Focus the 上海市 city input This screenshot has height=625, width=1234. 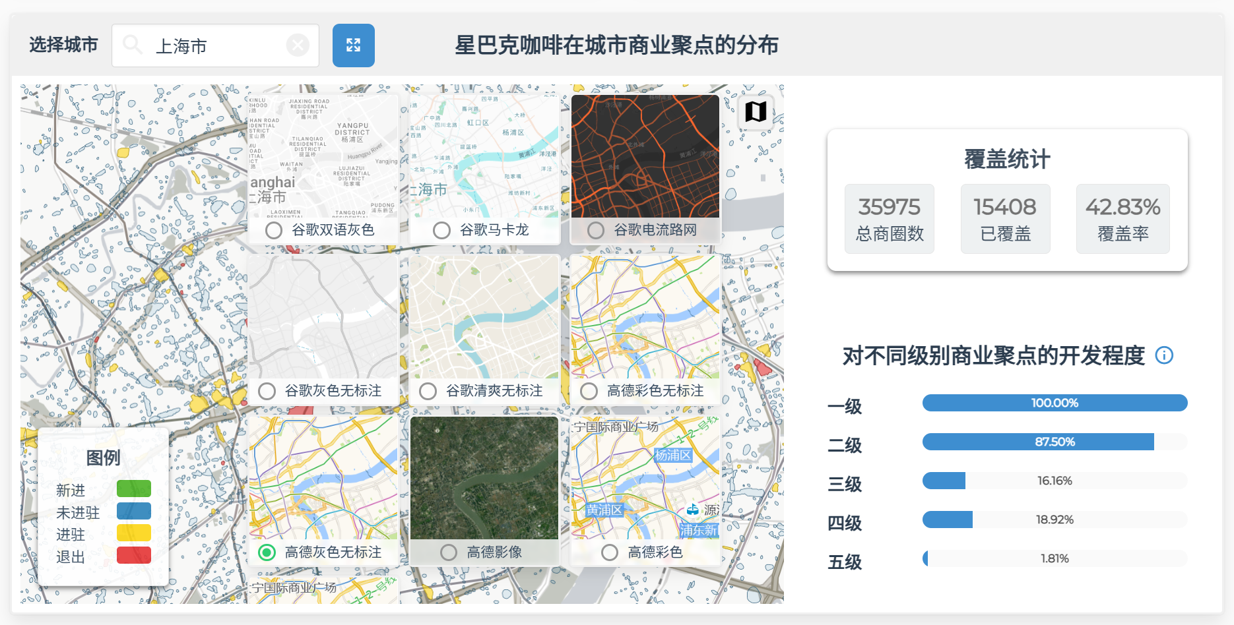(215, 45)
